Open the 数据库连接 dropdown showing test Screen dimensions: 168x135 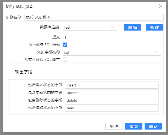point(87,27)
